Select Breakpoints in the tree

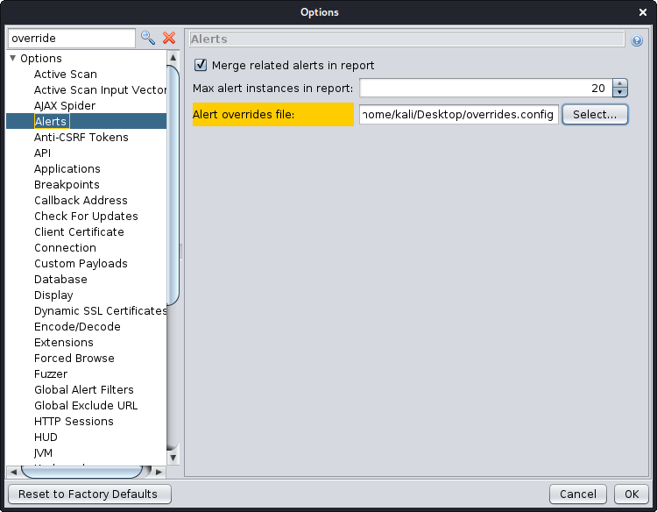[67, 185]
